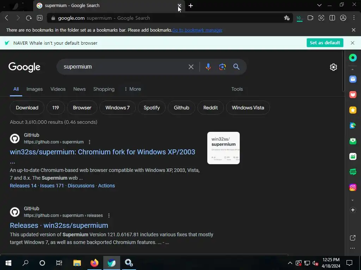Click the supermium search input field
Image resolution: width=361 pixels, height=270 pixels.
tap(124, 67)
